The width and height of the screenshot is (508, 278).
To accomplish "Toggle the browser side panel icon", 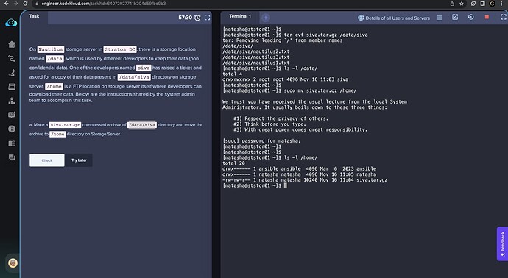I will pyautogui.click(x=483, y=4).
